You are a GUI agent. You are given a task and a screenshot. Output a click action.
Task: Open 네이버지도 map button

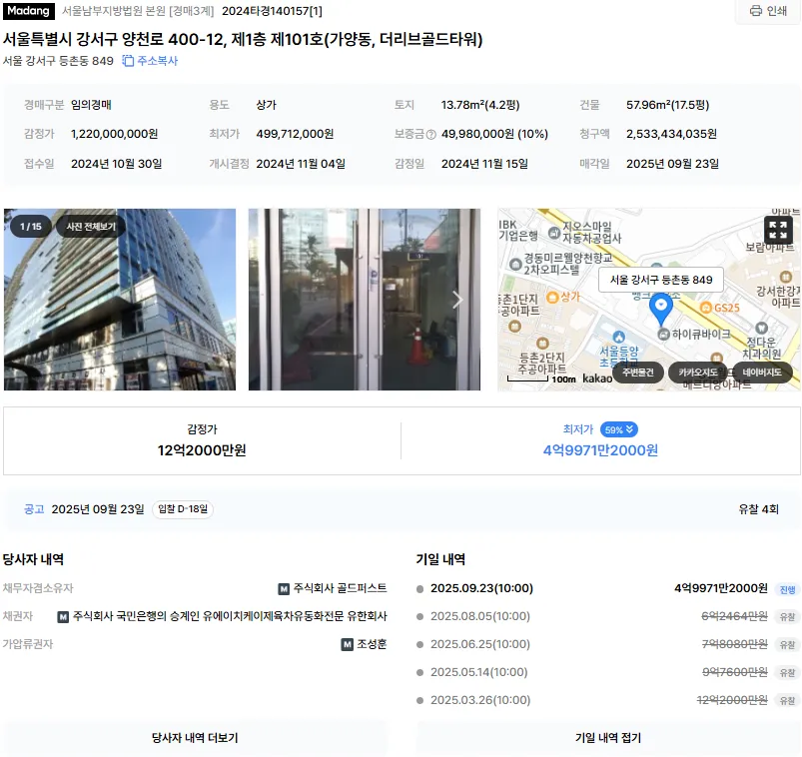click(762, 373)
